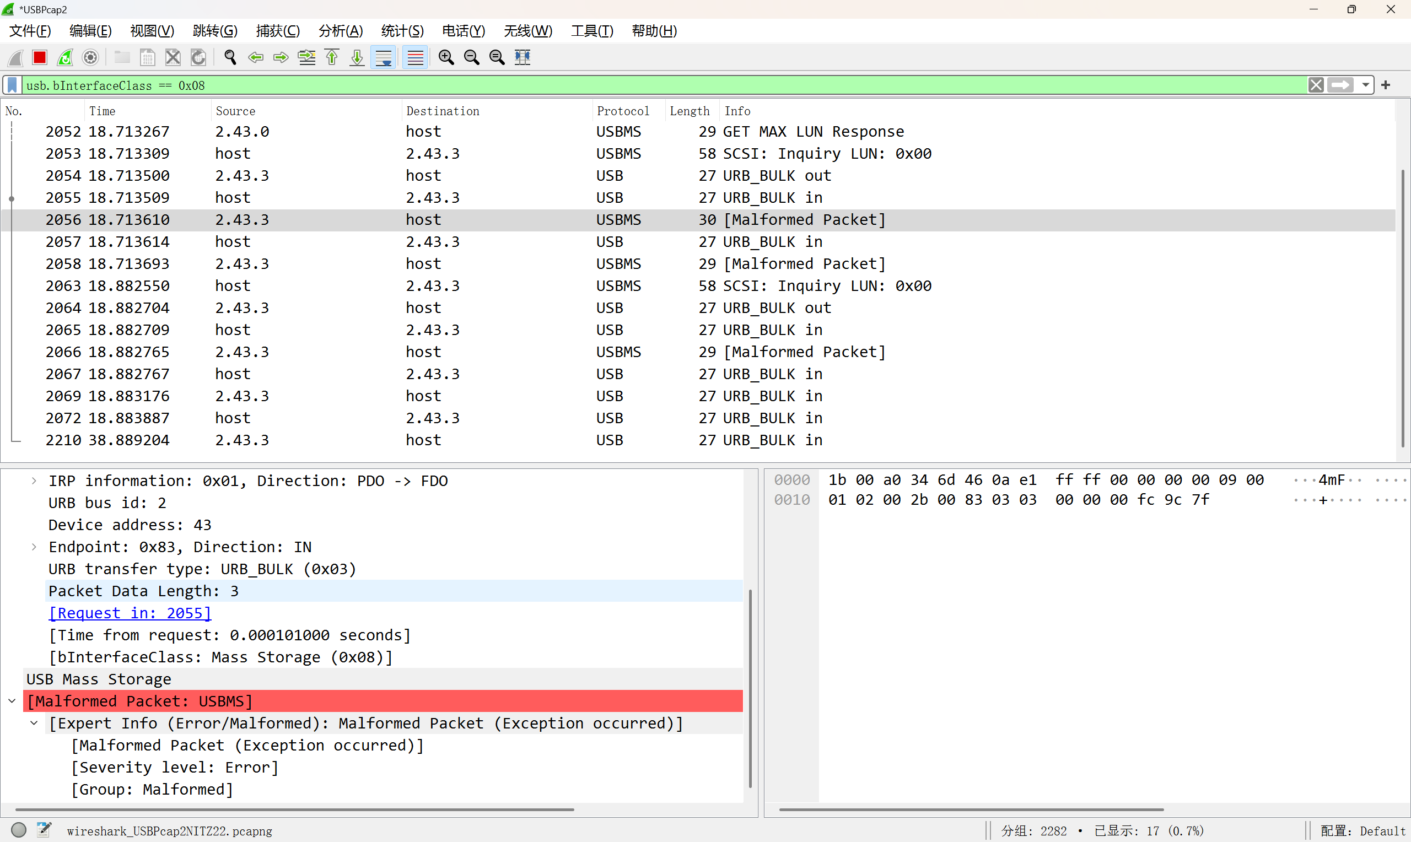This screenshot has height=842, width=1411.
Task: Collapse the Expert Info detail branch
Action: (34, 723)
